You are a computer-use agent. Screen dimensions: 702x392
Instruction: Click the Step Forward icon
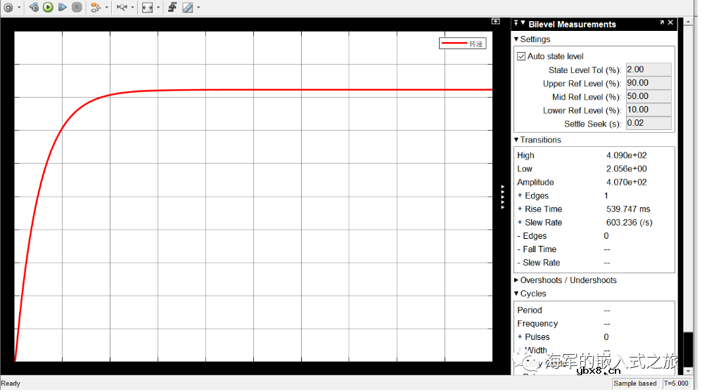click(x=63, y=8)
